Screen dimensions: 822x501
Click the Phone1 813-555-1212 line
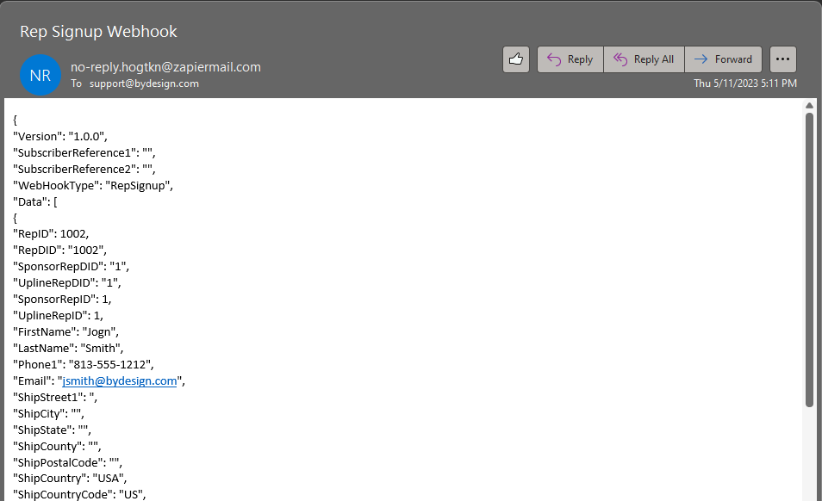[x=83, y=364]
